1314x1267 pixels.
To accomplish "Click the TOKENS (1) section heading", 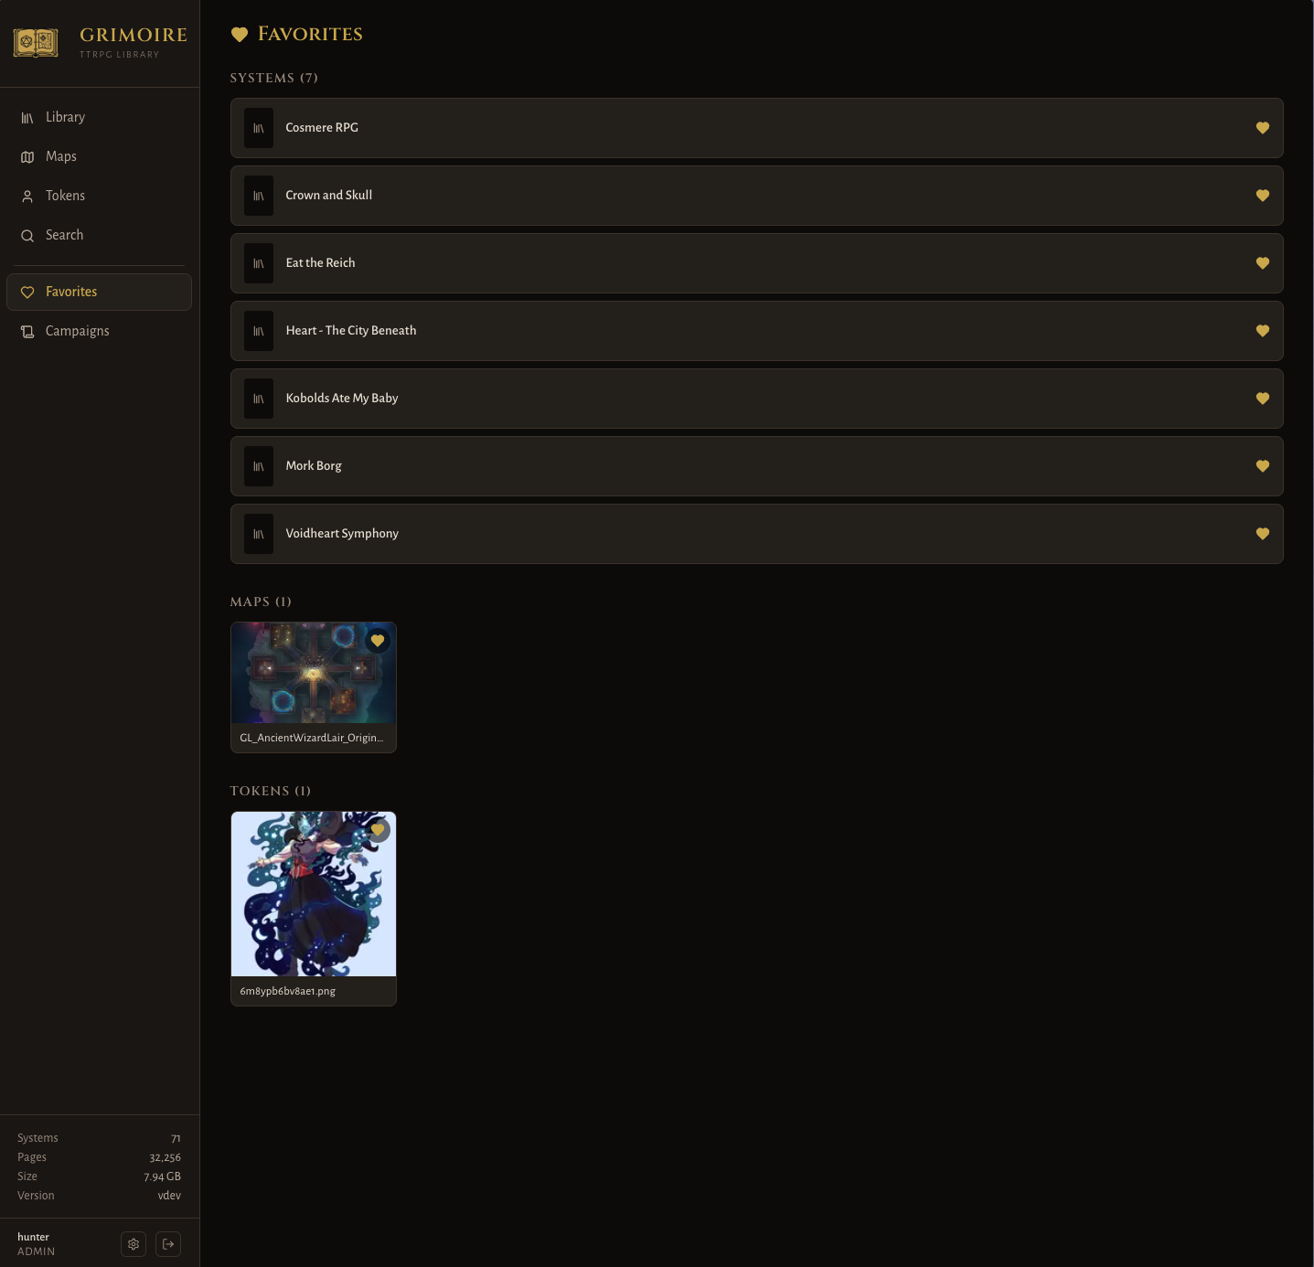I will point(271,792).
